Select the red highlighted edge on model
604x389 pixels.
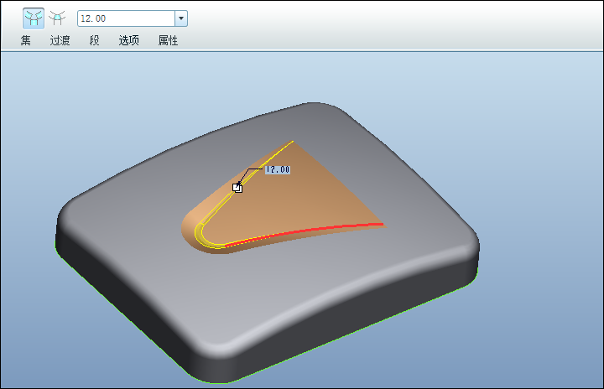pos(305,232)
